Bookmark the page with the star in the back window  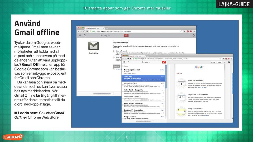(x=181, y=31)
